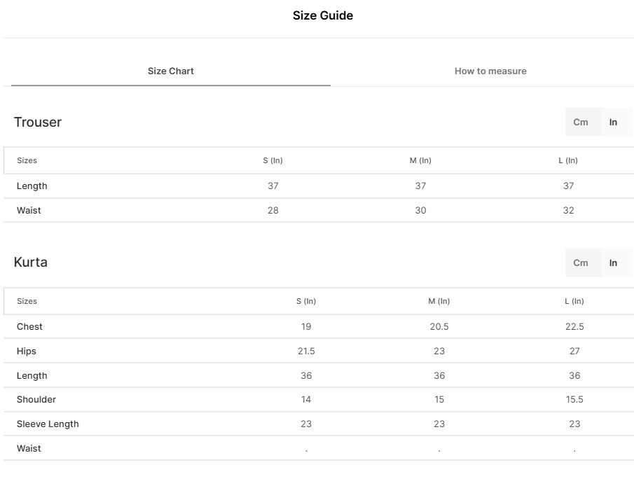Open the How to measure tab

point(490,71)
